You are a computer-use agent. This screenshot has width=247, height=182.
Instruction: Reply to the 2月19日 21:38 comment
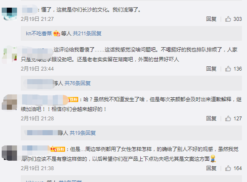[x=211, y=168]
